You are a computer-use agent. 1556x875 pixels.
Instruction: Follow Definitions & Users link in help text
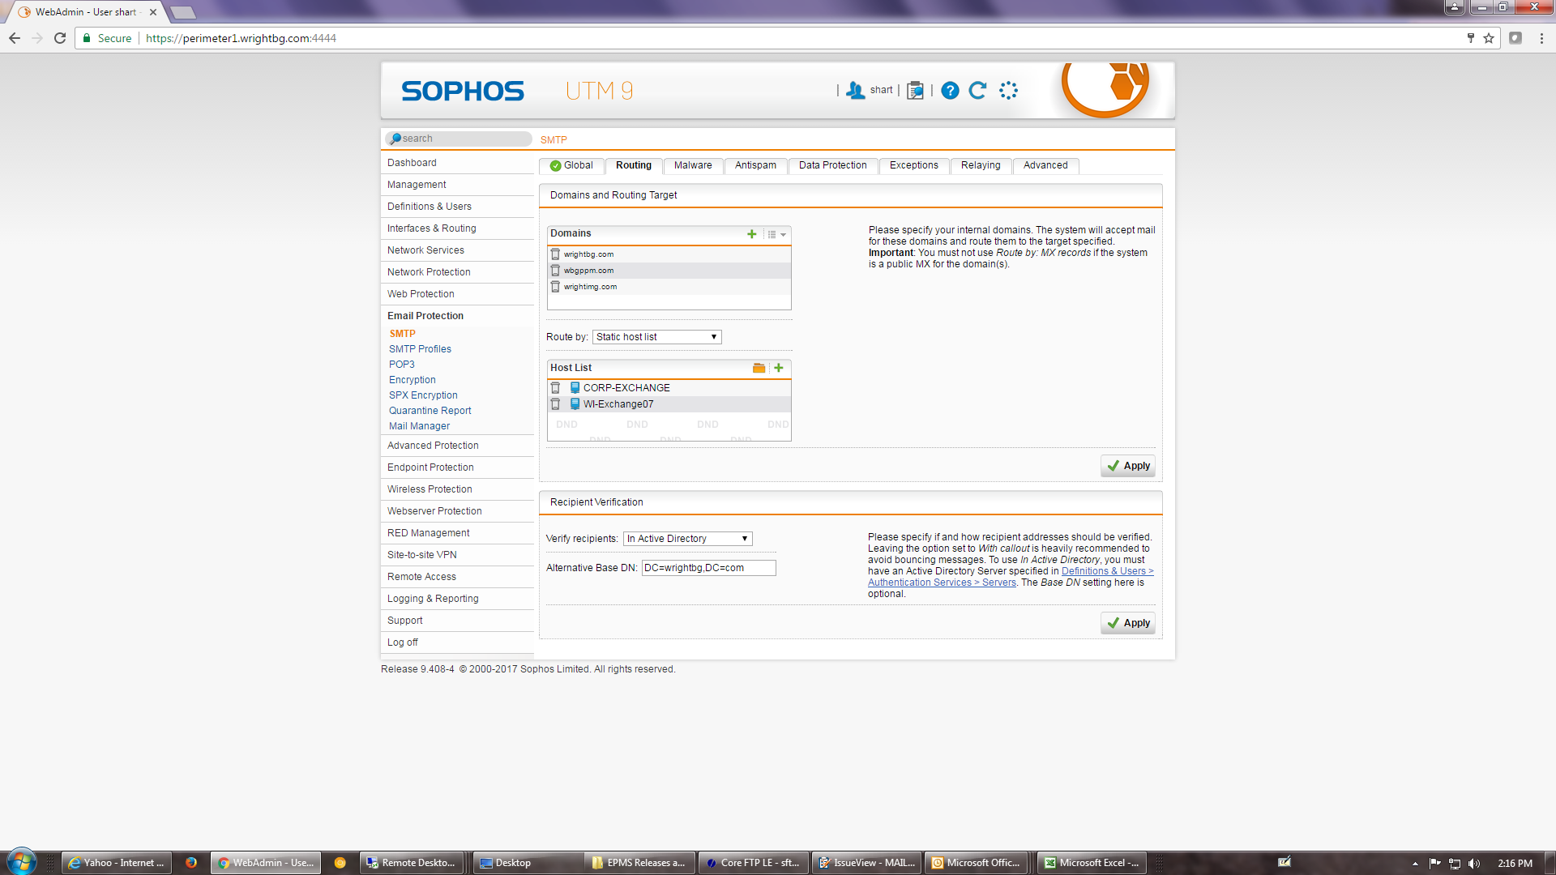point(1107,571)
